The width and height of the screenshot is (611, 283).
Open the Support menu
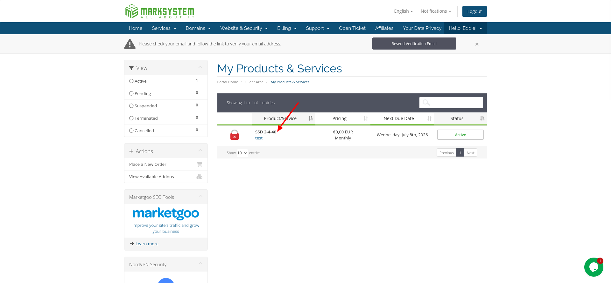click(318, 28)
